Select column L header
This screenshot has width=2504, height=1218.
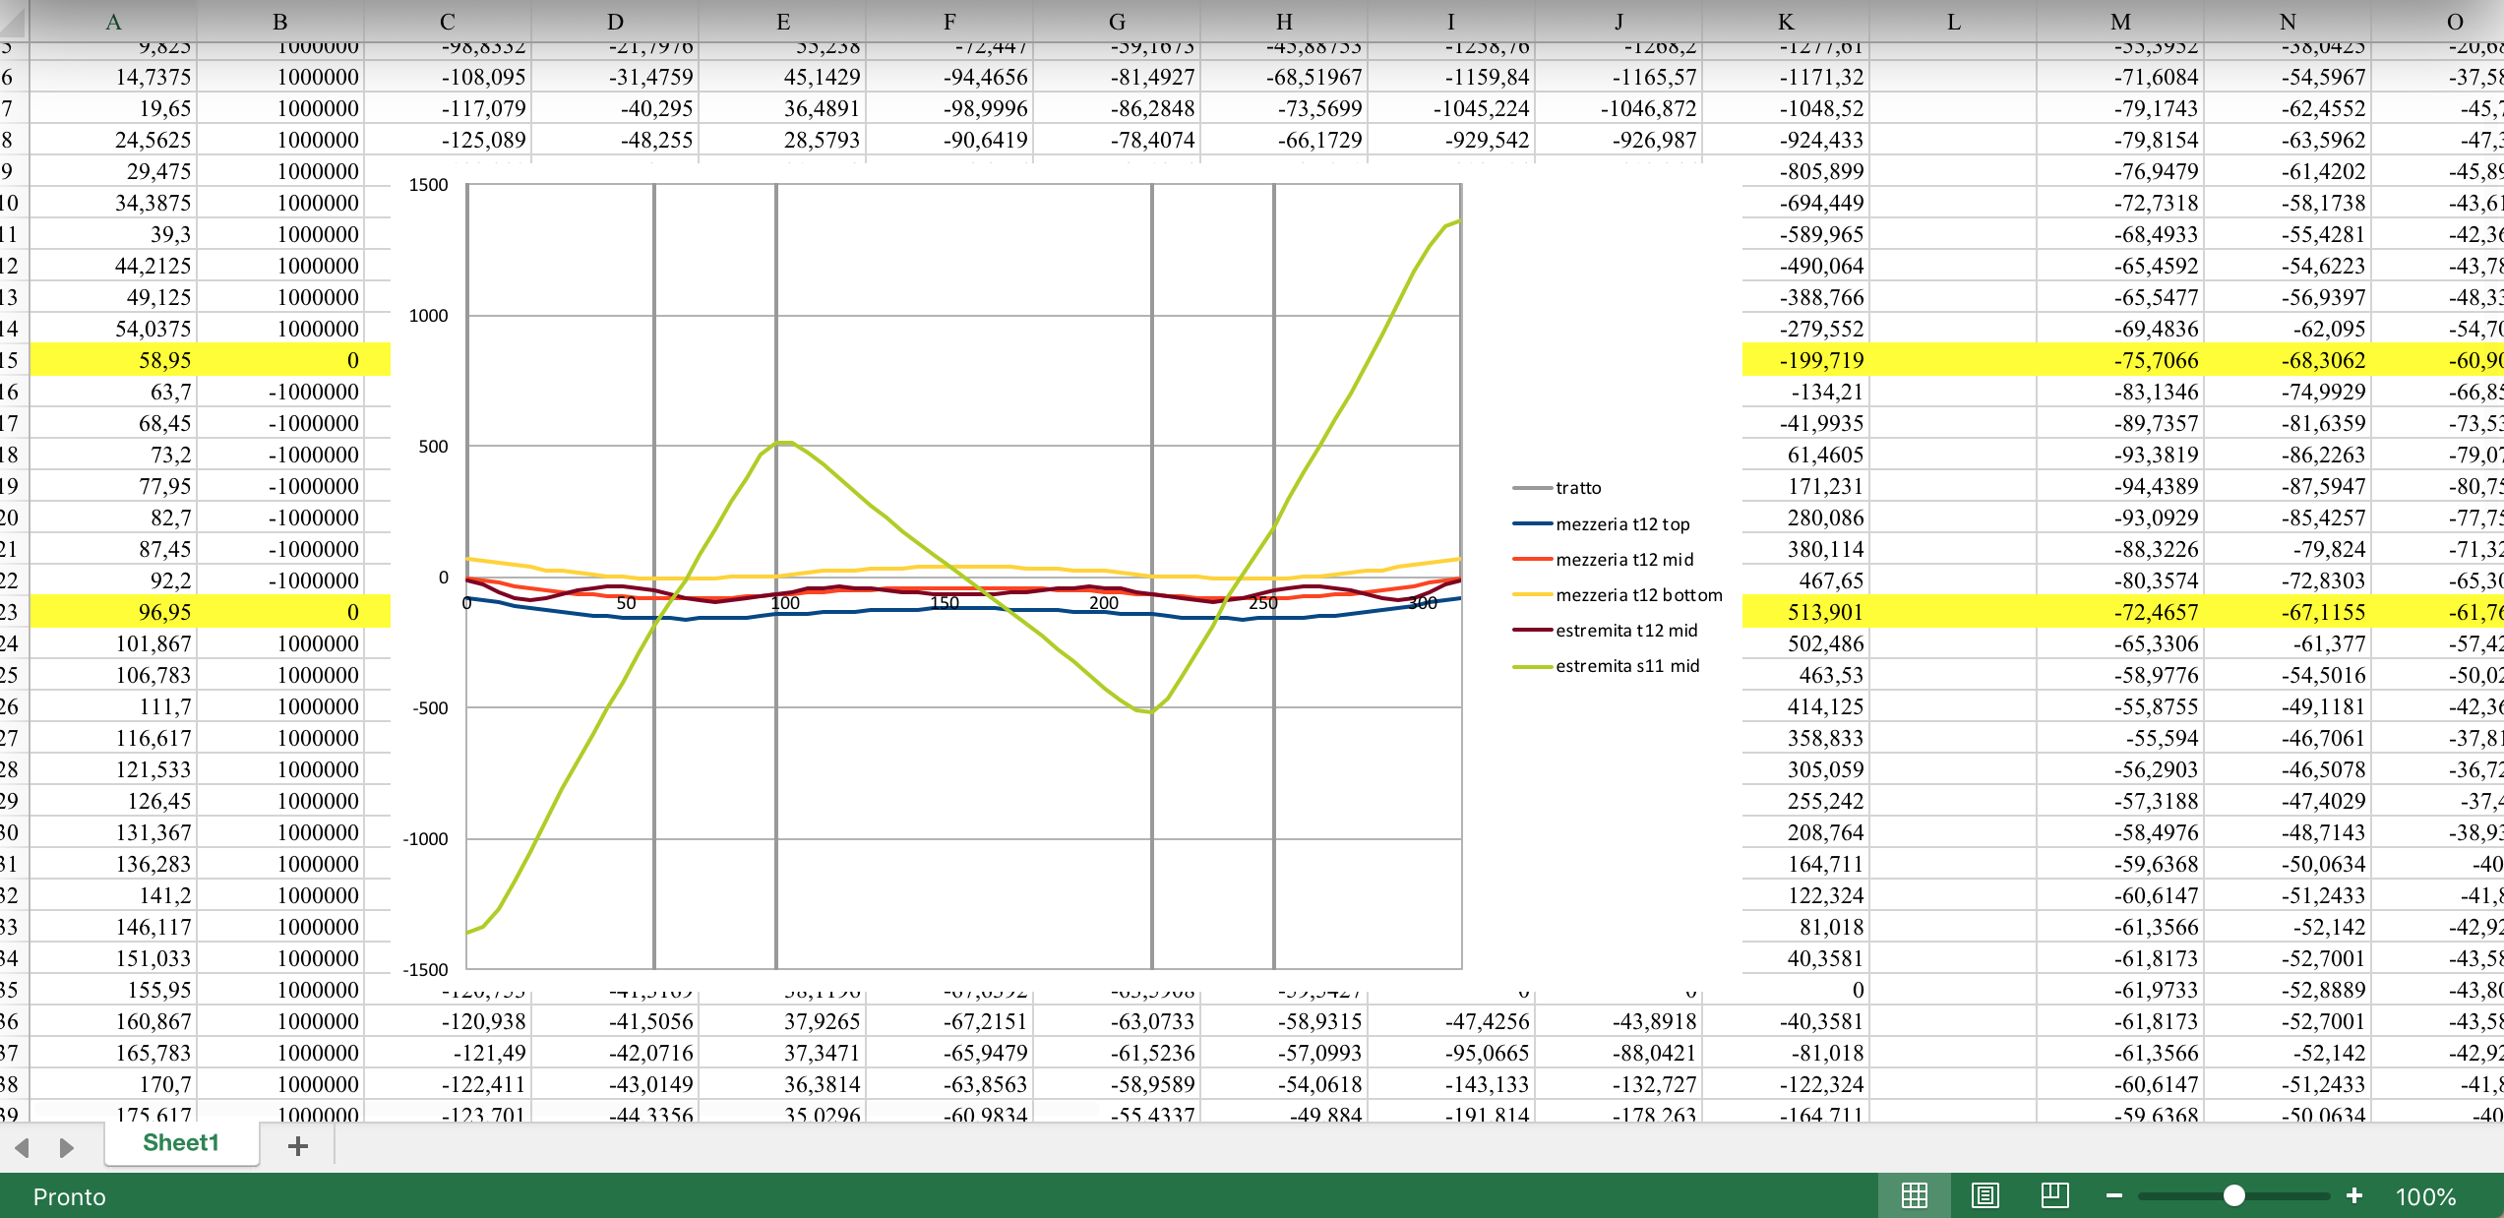(1953, 21)
